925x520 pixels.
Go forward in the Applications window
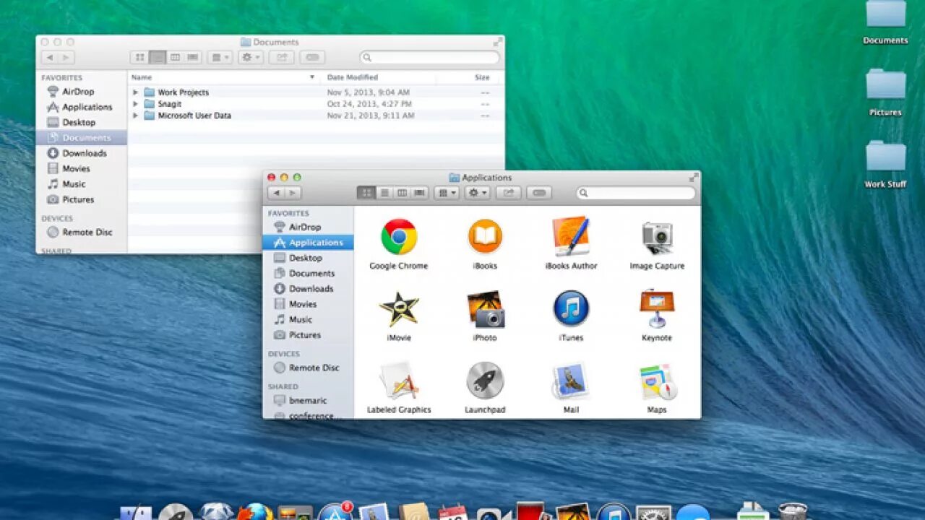(x=293, y=193)
